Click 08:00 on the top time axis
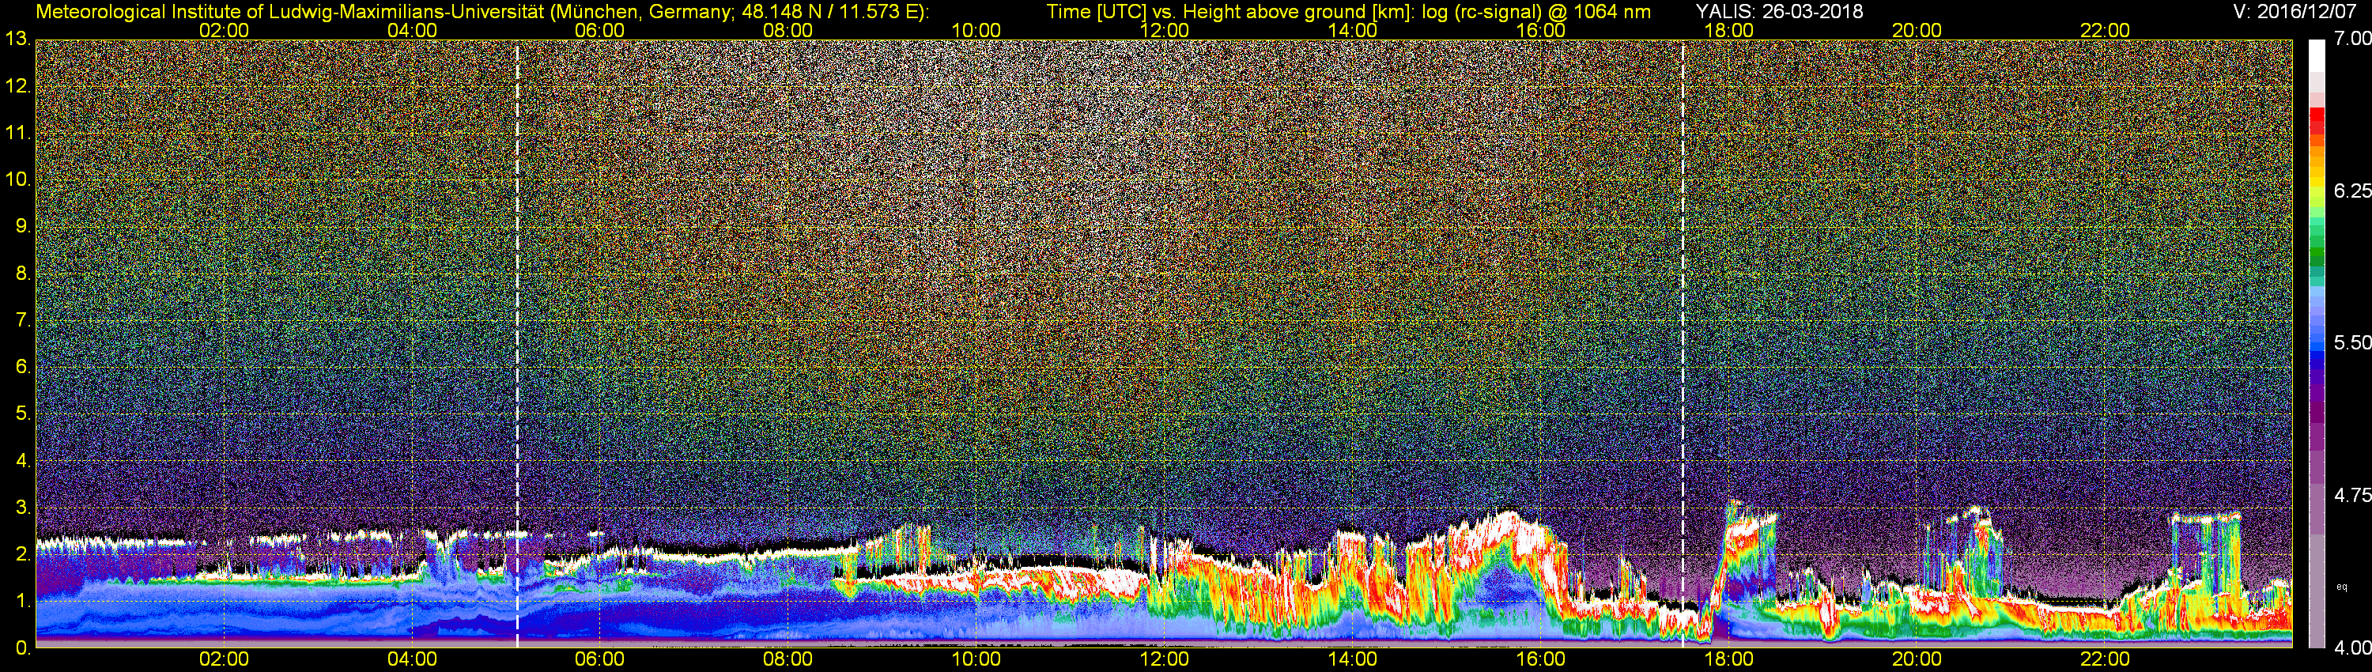 click(788, 29)
